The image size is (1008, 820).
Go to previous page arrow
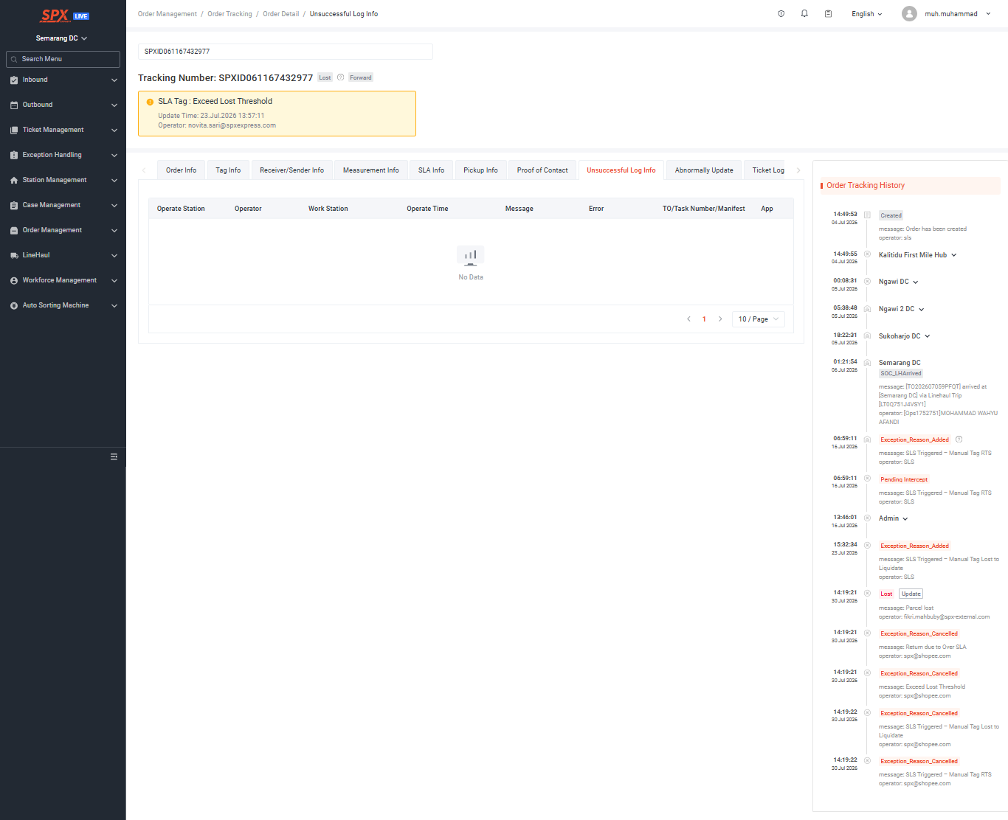tap(688, 319)
